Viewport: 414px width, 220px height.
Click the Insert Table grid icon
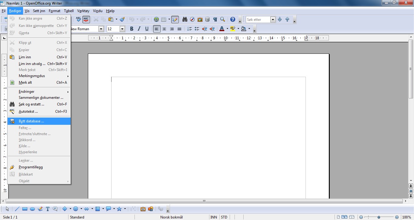[164, 19]
